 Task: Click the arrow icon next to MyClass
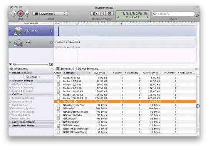(x=75, y=101)
